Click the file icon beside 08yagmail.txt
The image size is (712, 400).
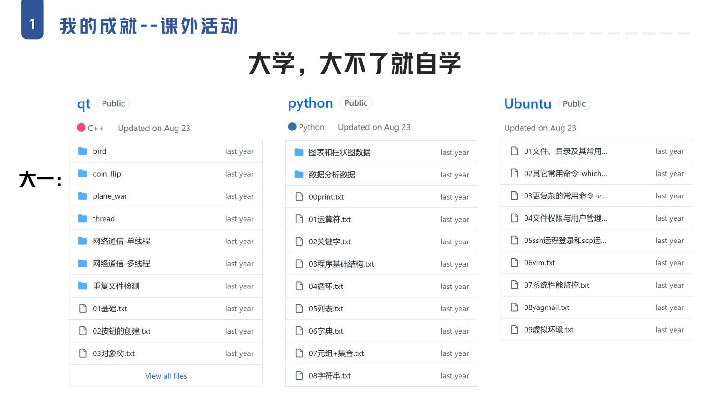click(514, 307)
